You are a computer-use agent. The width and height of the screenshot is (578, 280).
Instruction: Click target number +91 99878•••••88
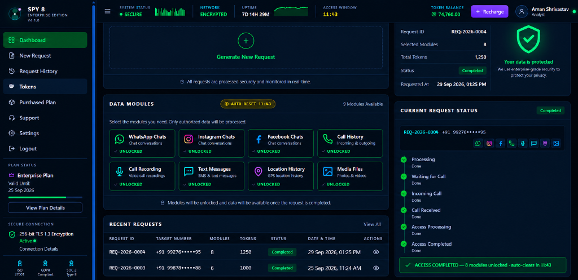pyautogui.click(x=178, y=268)
